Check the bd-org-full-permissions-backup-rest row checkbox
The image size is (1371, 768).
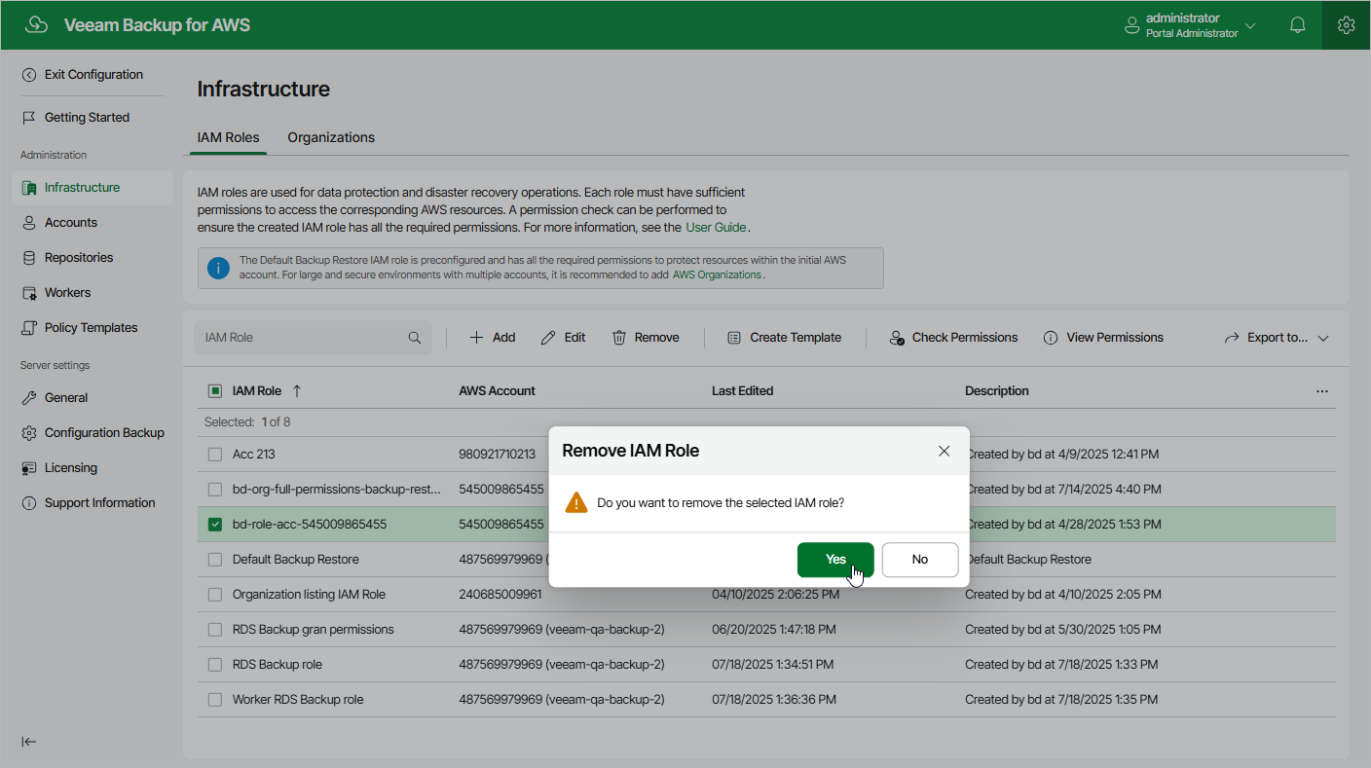215,490
